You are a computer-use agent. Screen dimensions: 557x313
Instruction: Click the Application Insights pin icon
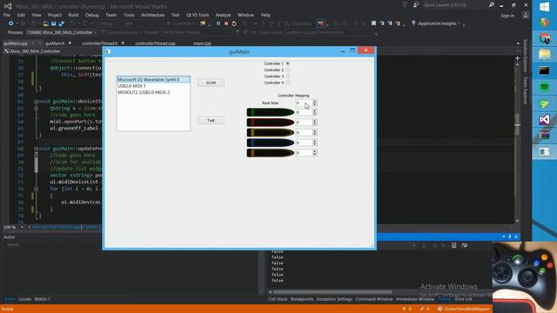pos(413,23)
